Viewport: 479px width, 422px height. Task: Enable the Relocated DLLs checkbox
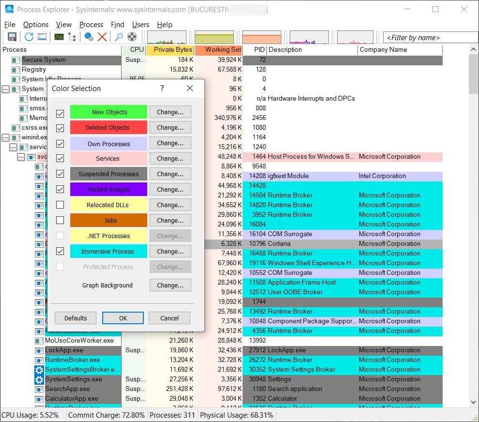click(60, 204)
